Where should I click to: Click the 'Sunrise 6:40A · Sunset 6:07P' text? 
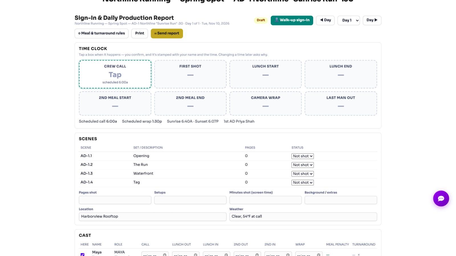pyautogui.click(x=193, y=121)
